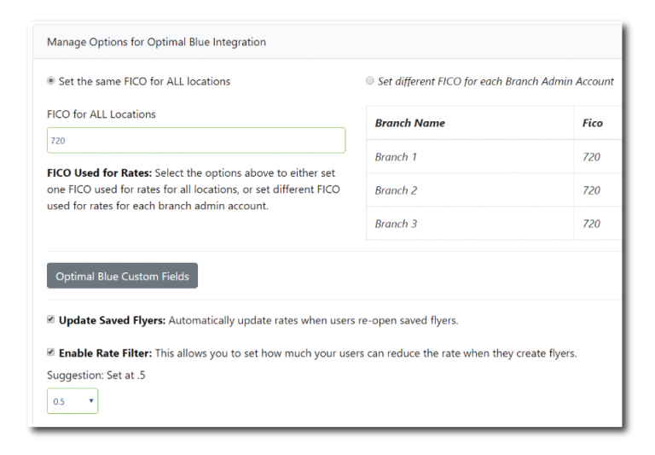Viewport: 655px width, 455px height.
Task: Click the "Manage Options for Optimal Blue Integration" heading
Action: point(156,42)
